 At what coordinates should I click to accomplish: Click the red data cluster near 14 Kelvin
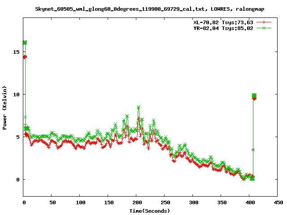(x=25, y=57)
